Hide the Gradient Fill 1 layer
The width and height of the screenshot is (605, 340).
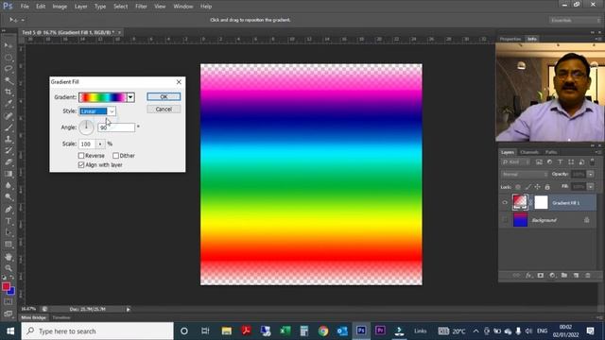[x=505, y=203]
